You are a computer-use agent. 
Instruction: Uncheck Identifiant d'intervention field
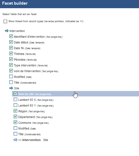click(x=11, y=36)
